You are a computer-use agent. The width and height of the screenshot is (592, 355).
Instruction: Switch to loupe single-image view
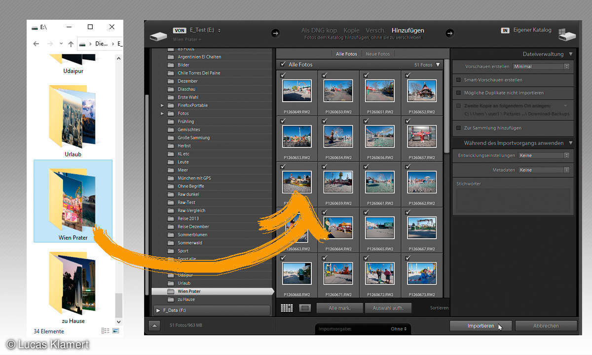click(x=304, y=308)
